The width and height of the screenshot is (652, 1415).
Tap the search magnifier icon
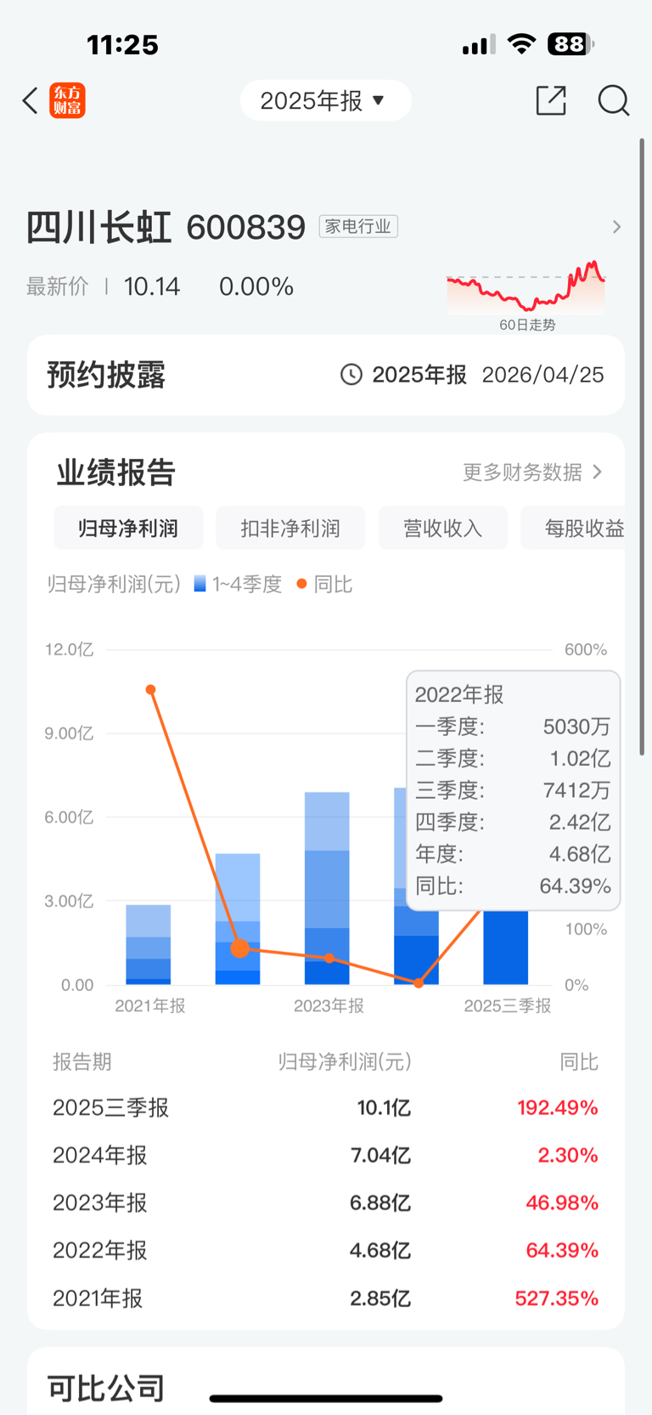click(x=613, y=100)
